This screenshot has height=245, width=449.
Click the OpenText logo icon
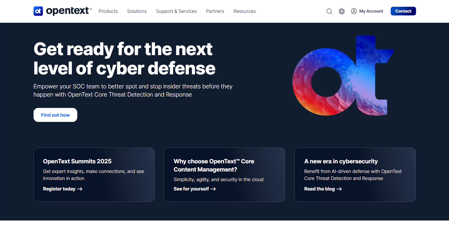[x=38, y=11]
